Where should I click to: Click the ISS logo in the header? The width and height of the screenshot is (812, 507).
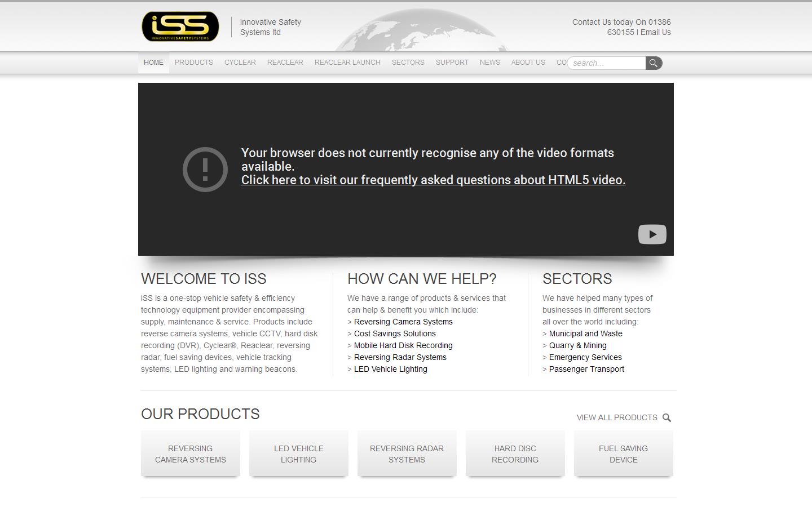click(x=179, y=25)
